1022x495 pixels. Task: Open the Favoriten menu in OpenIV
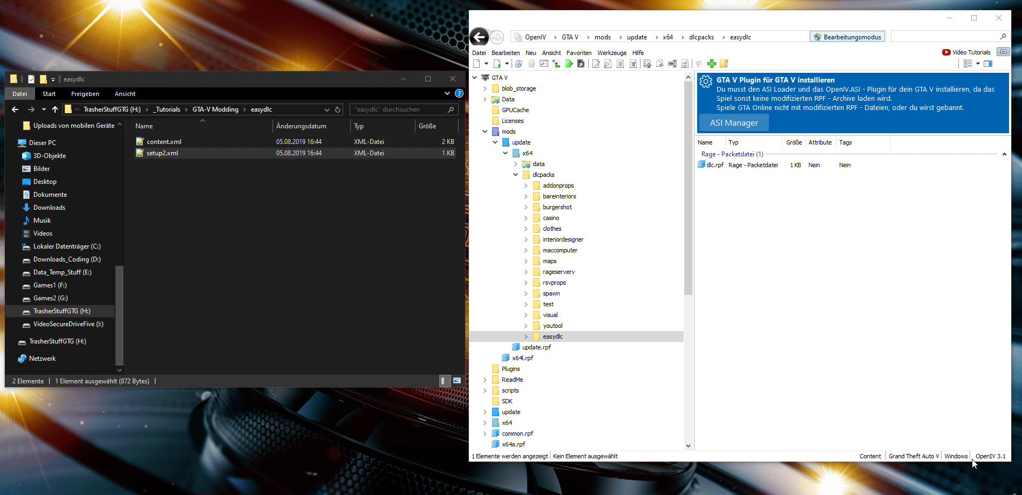point(579,53)
